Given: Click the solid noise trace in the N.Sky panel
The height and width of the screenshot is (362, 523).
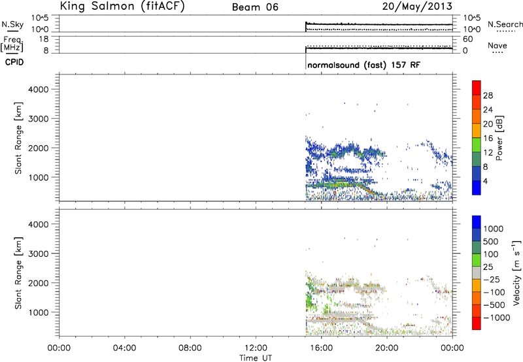Looking at the screenshot, I should coord(379,24).
